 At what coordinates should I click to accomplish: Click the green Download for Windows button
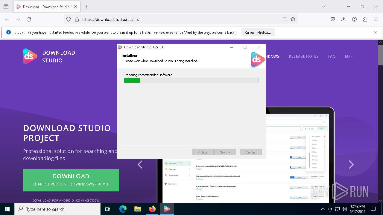[71, 180]
